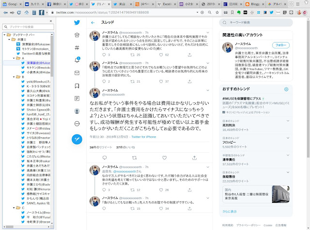
Task: Switch to the Blogger browser tab
Action: 254,4
